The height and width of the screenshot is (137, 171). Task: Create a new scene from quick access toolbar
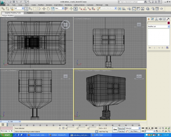coord(7,2)
